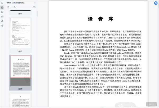This screenshot has width=159, height=108.
Task: Click the blue round icon at top right
Action: (156, 3)
